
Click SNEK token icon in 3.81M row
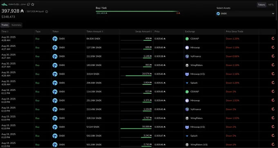click(x=55, y=74)
